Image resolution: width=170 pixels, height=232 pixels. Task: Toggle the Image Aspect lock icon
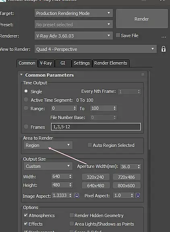coord(77,195)
